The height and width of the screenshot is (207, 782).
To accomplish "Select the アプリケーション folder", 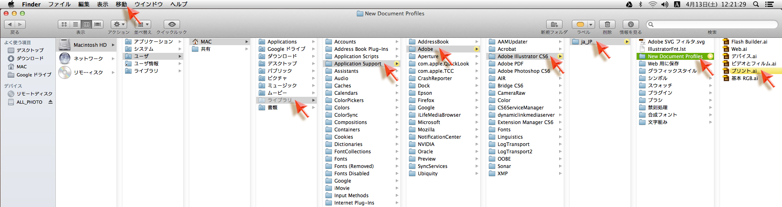I will pyautogui.click(x=153, y=41).
